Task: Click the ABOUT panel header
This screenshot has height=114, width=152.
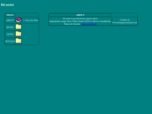Action: pyautogui.click(x=80, y=15)
